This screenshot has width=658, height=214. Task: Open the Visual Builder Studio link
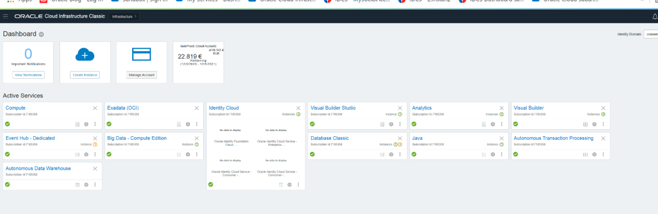333,108
